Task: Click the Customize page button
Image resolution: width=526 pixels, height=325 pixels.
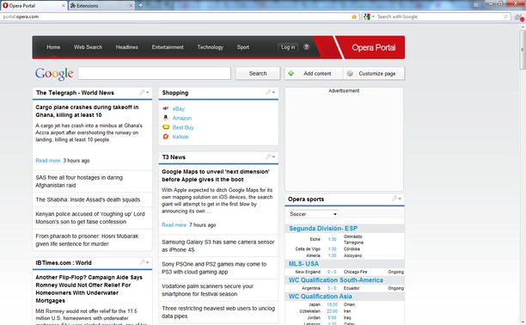Action: coord(374,73)
